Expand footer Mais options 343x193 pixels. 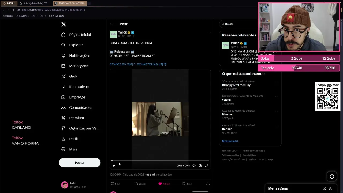(252, 159)
